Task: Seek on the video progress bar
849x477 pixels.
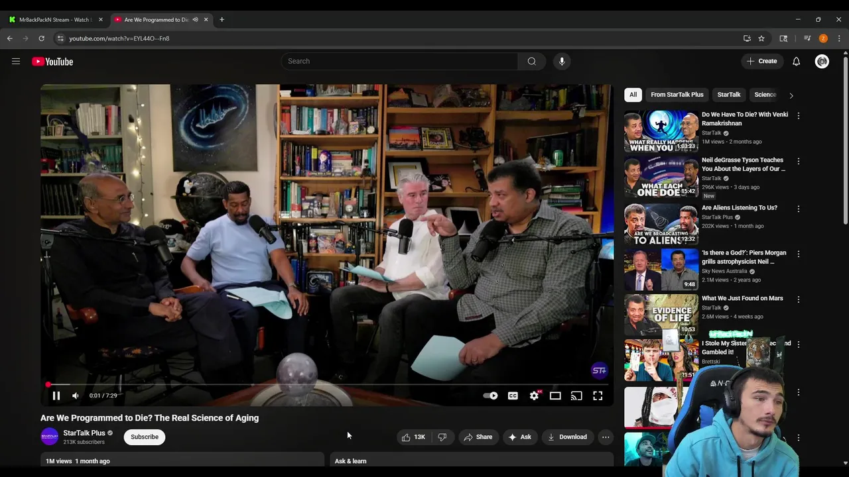Action: coord(326,384)
